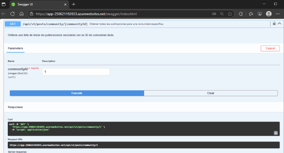Reload the Swagger page
The image size is (284, 153).
coord(12,14)
